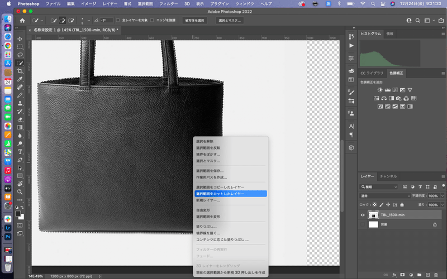Click the foreground color swatch
This screenshot has height=279, width=447.
pyautogui.click(x=18, y=213)
